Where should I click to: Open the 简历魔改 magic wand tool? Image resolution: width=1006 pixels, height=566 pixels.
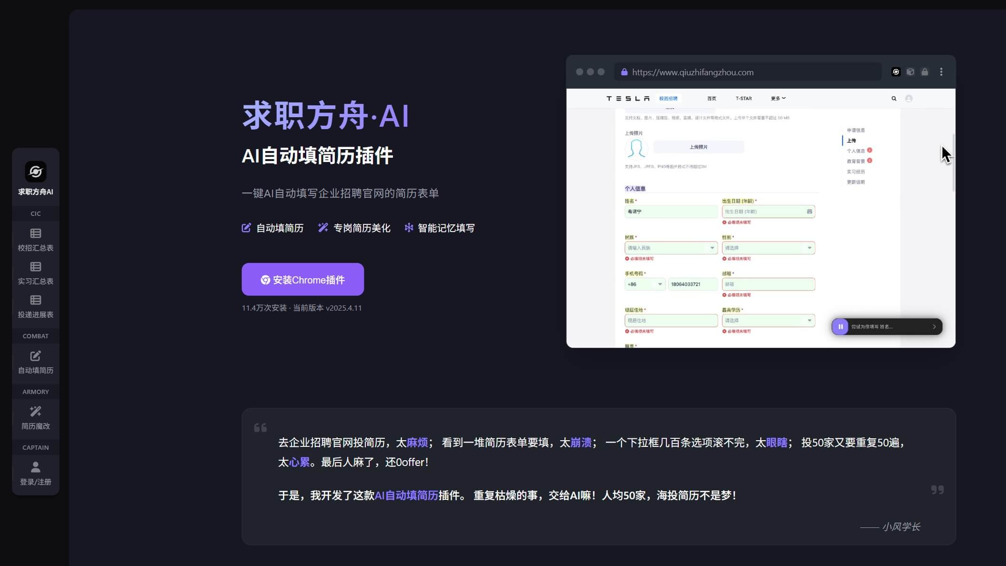coord(36,418)
